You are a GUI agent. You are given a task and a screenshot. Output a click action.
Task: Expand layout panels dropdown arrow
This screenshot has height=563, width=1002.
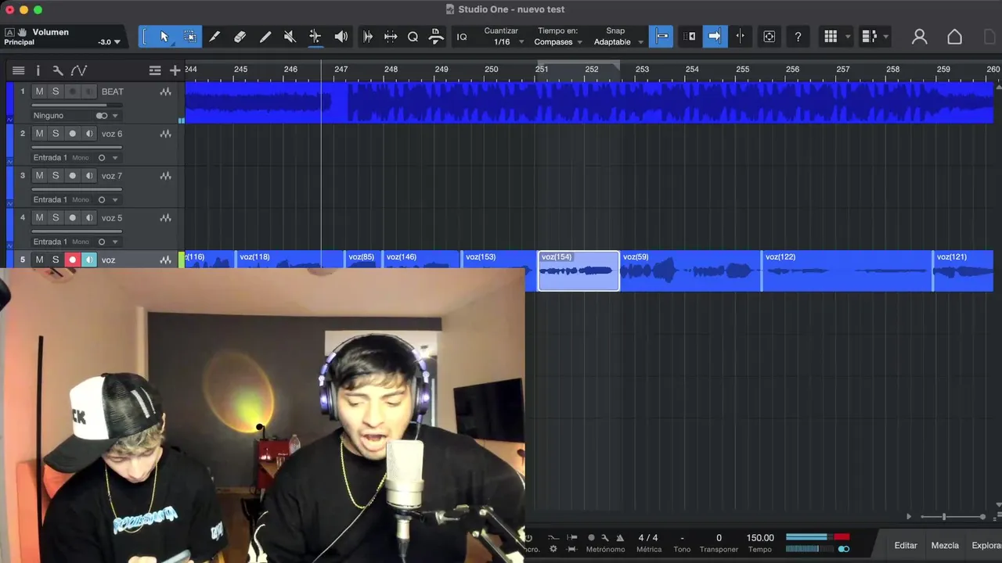[886, 38]
